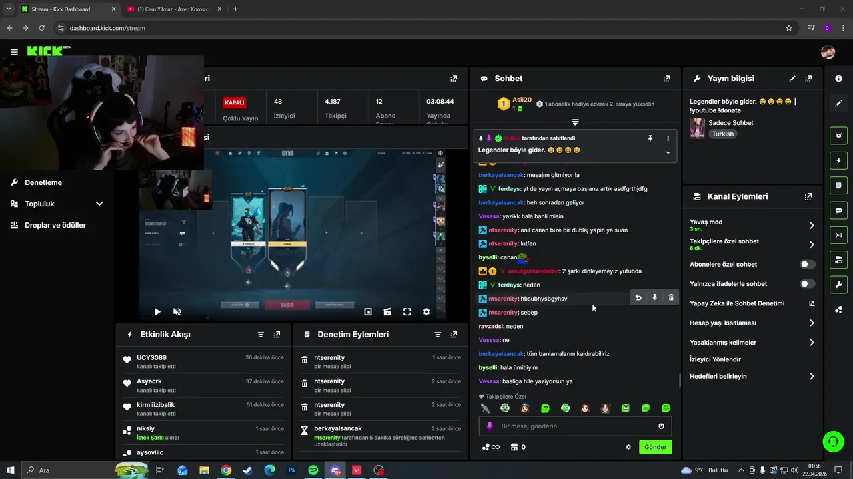Pin the highlighted hbsubhysbgyhsv chat message
This screenshot has height=479, width=853.
pos(654,297)
